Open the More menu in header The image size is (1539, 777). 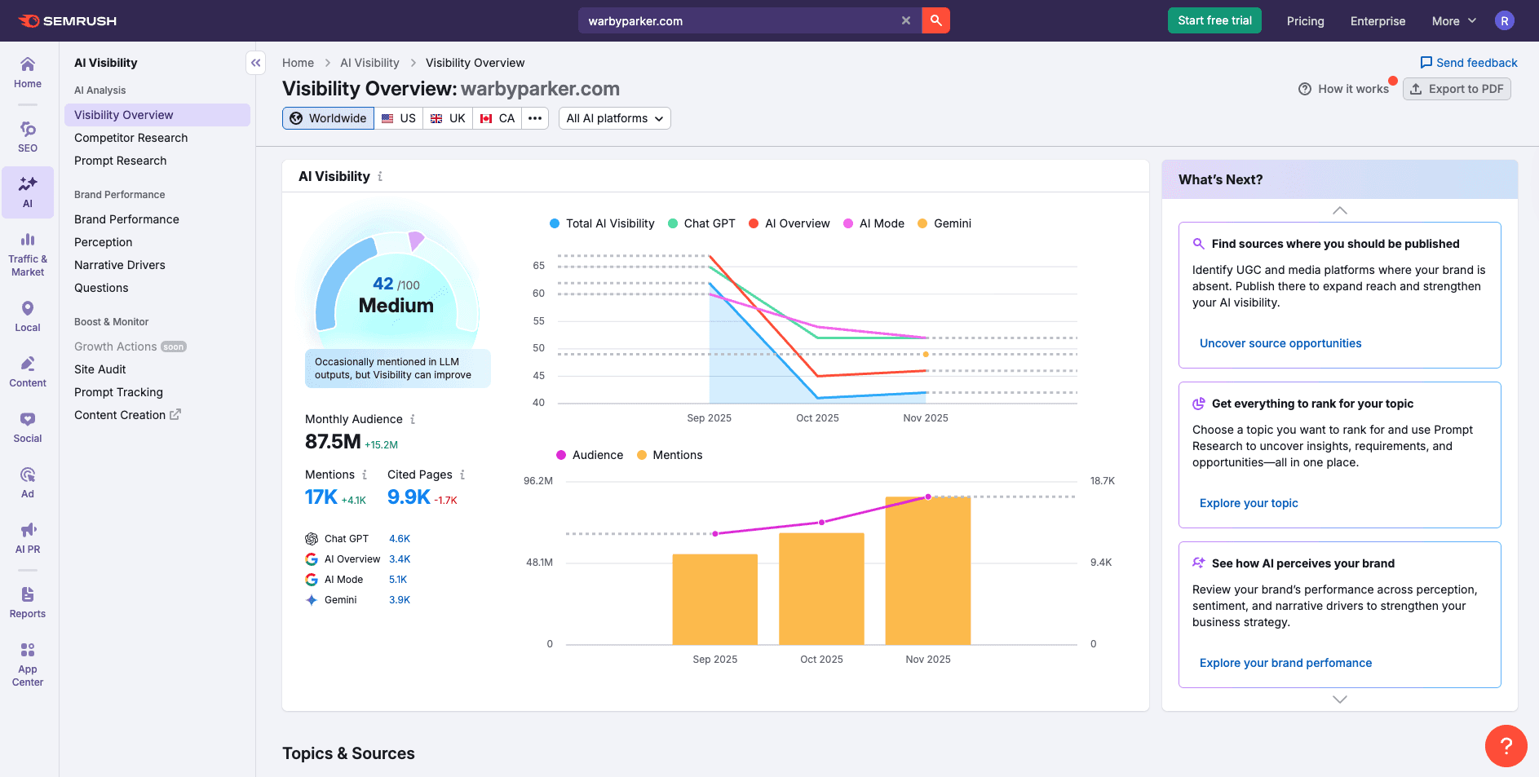(1454, 21)
